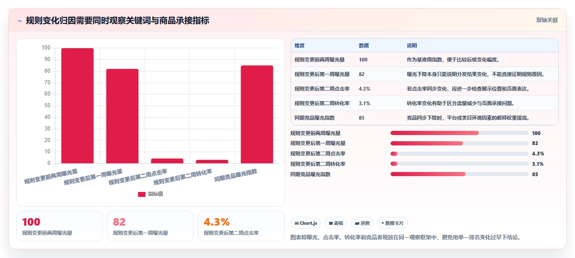Select table cell 同期竞品曝光指数
This screenshot has height=258, width=575.
pyautogui.click(x=314, y=118)
